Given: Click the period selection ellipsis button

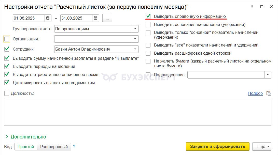Looking at the screenshot, I should (x=107, y=18).
